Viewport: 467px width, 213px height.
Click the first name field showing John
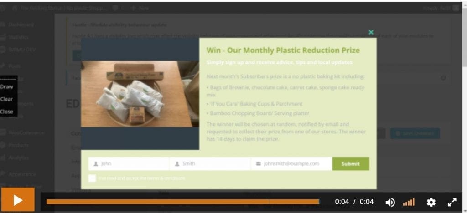click(x=129, y=164)
